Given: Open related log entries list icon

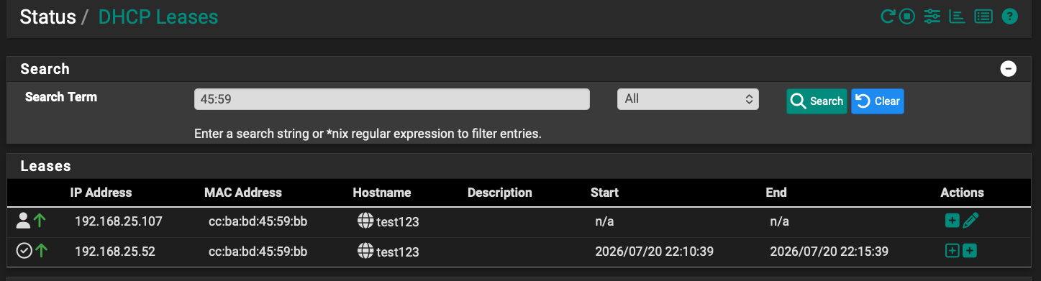Looking at the screenshot, I should click(x=983, y=16).
